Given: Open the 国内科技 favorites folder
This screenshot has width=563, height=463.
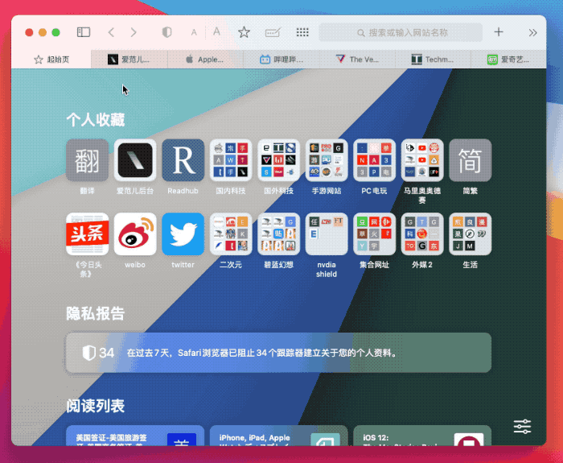Looking at the screenshot, I should tap(231, 160).
